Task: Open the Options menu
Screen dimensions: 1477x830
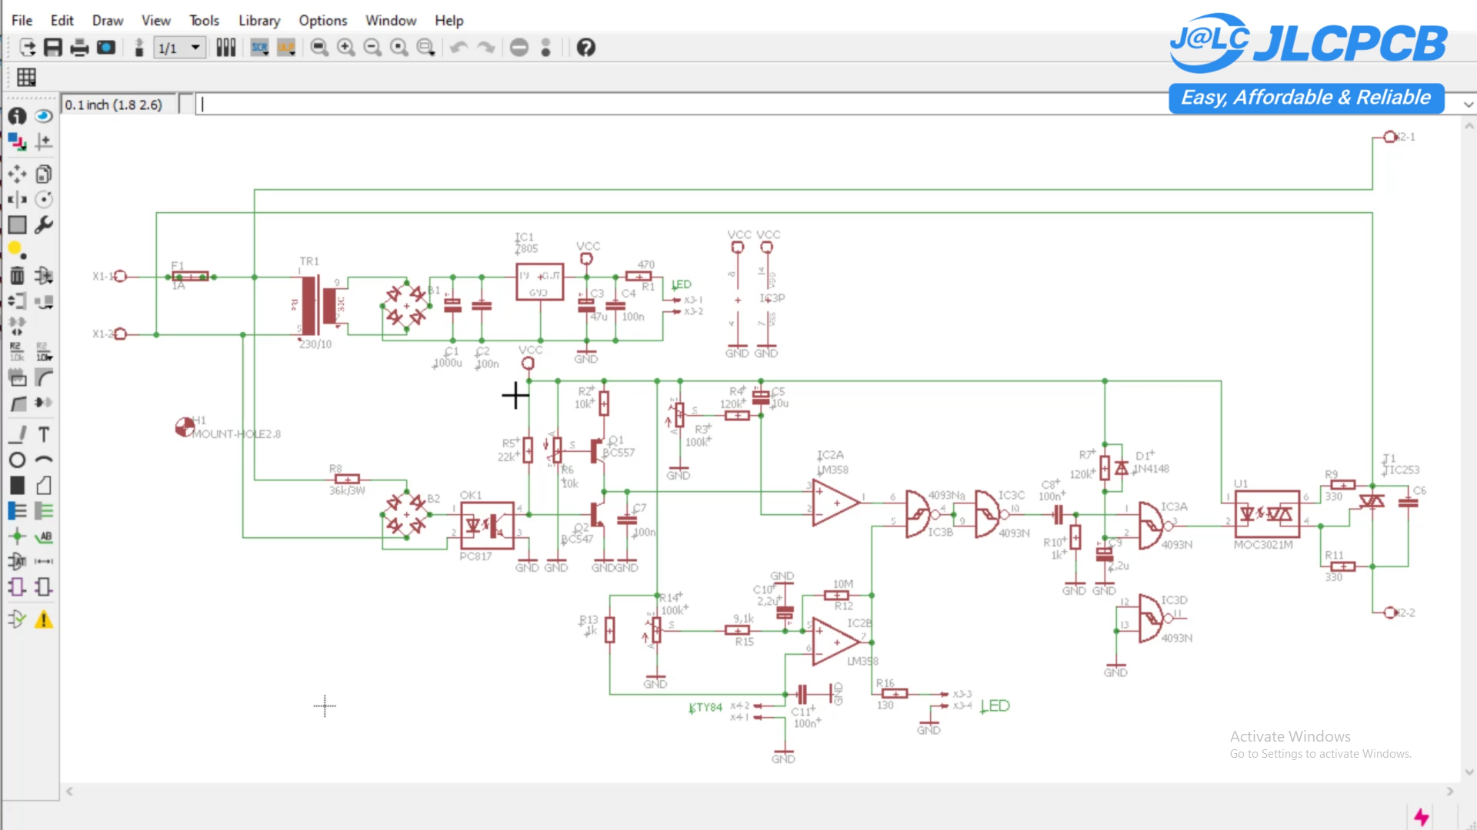Action: pyautogui.click(x=323, y=21)
